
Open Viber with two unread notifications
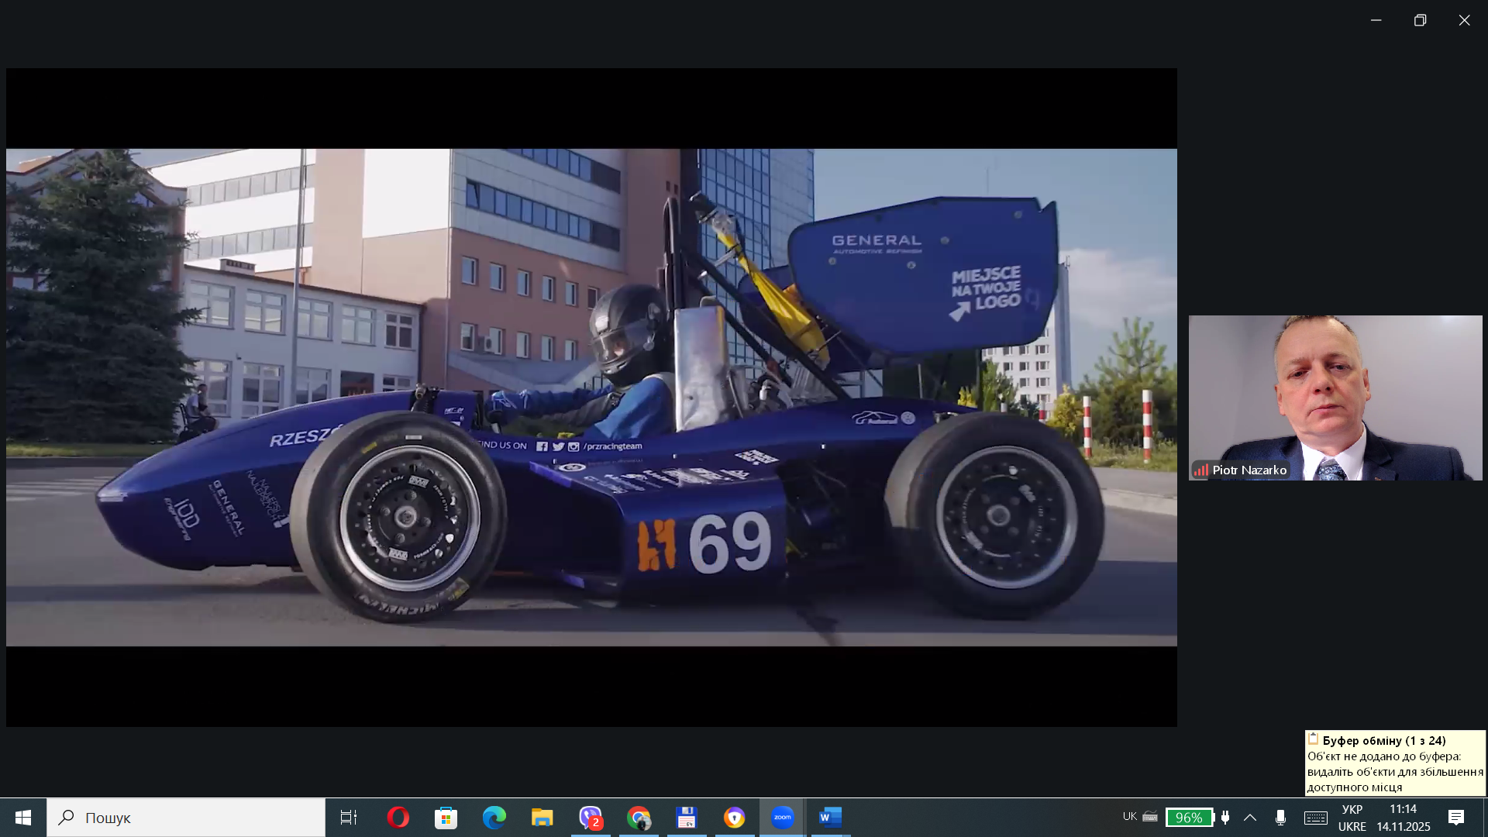[591, 818]
